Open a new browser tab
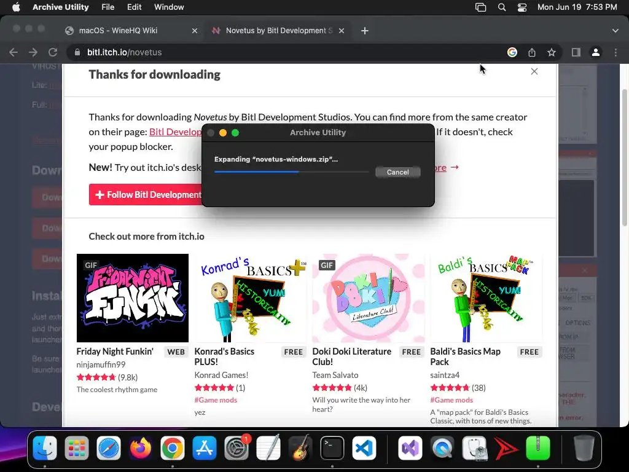 pos(365,31)
